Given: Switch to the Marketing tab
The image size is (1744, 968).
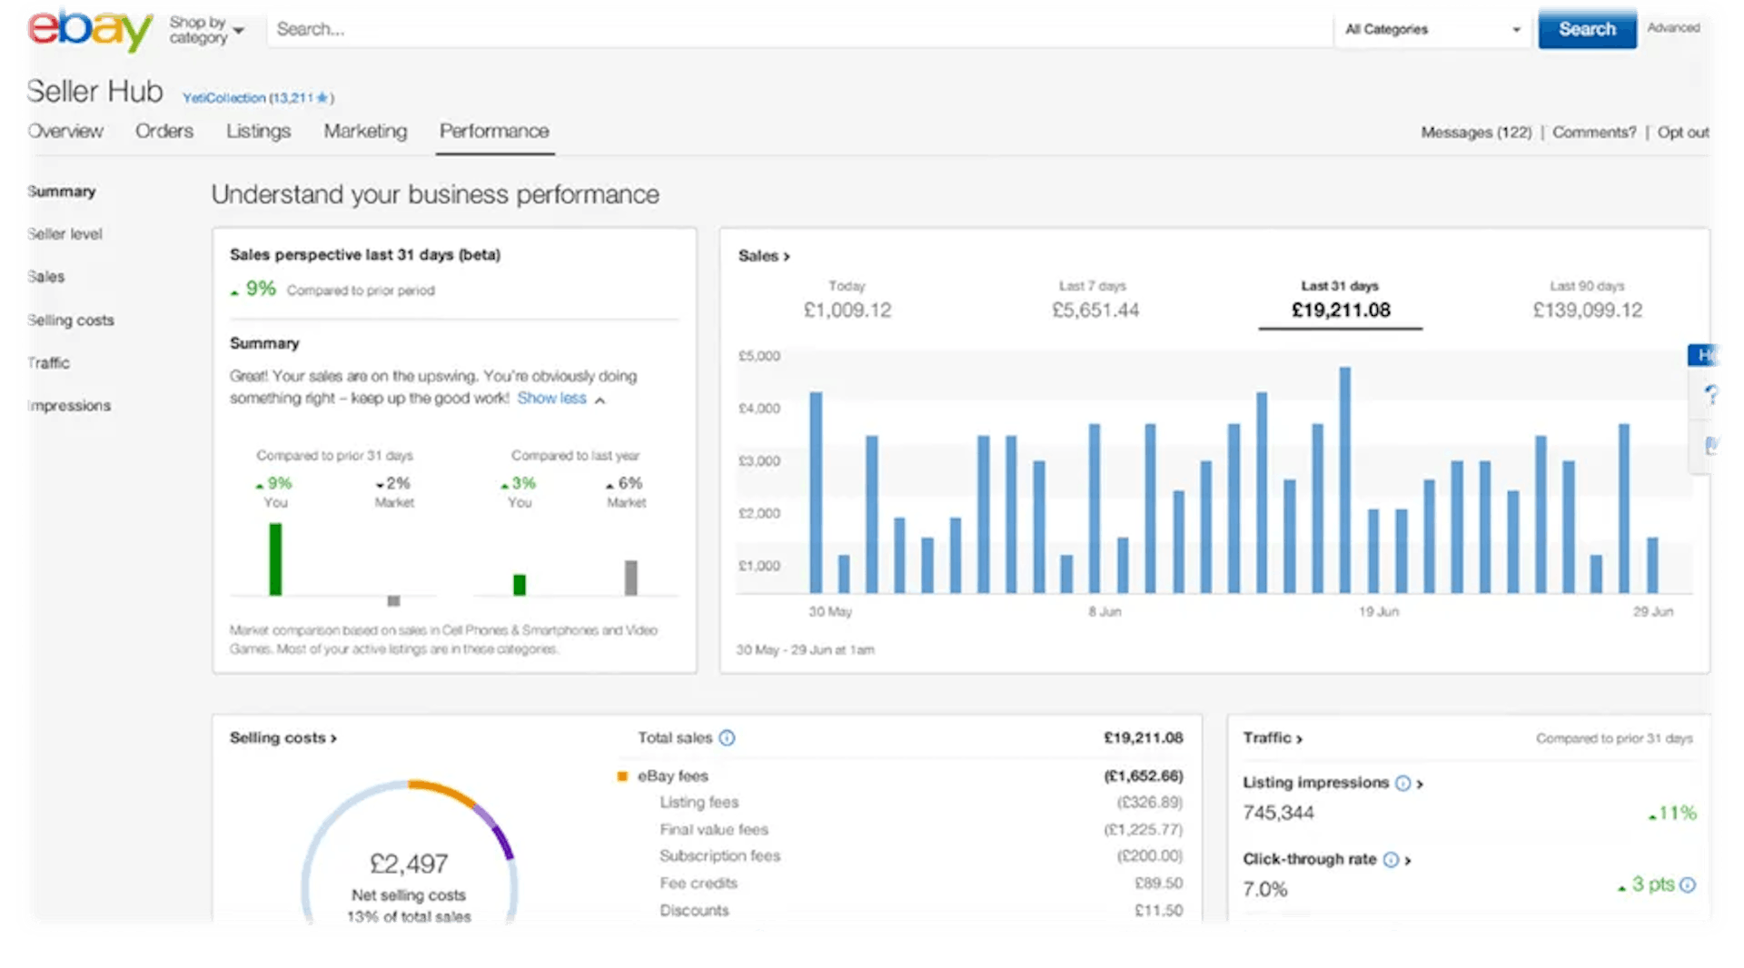Looking at the screenshot, I should tap(365, 132).
